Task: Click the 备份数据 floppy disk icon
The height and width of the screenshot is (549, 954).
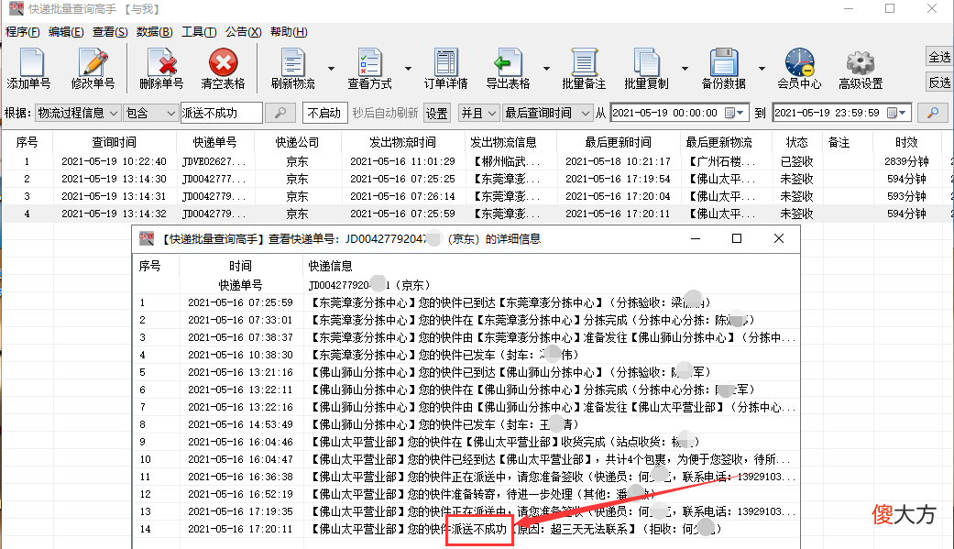Action: click(723, 68)
